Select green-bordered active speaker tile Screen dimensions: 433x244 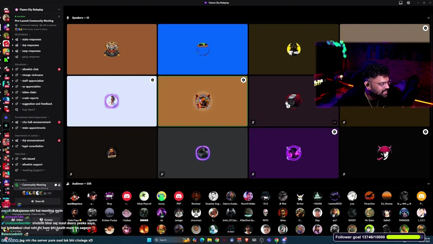click(203, 101)
